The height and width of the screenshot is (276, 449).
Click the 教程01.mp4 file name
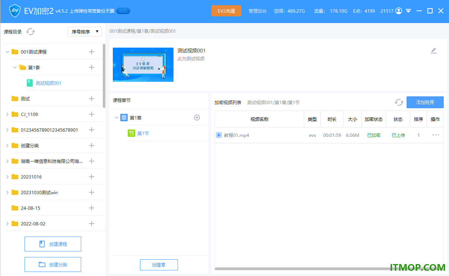pyautogui.click(x=236, y=135)
